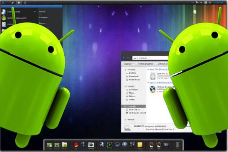
Task: Open the Organize dropdown menu
Action: (x=129, y=64)
